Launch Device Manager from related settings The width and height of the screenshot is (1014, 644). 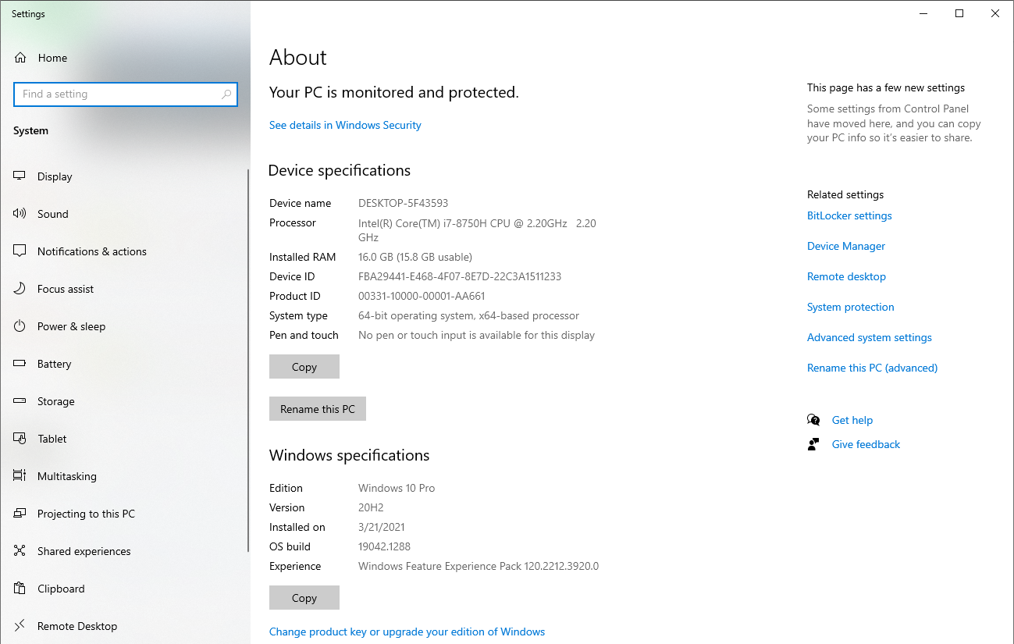coord(846,246)
